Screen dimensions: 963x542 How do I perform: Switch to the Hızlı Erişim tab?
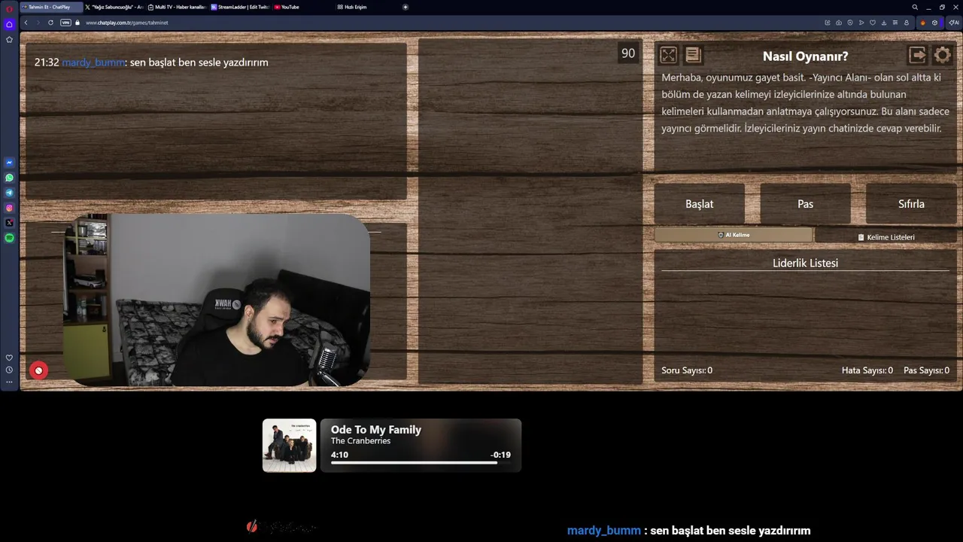366,7
